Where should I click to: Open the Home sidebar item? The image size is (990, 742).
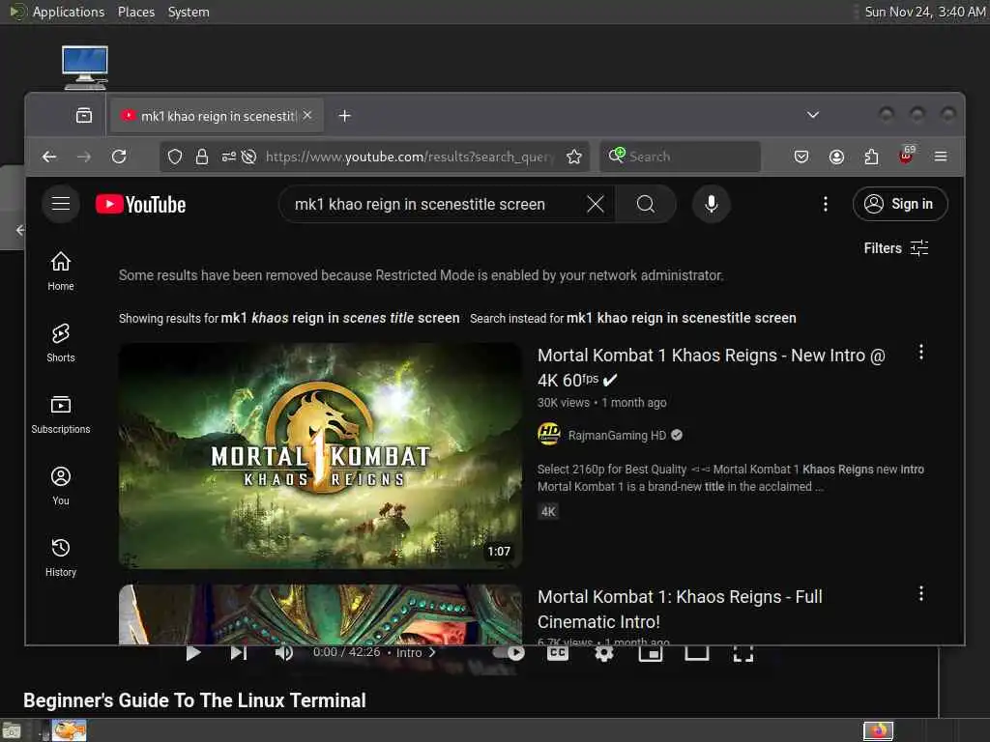[x=61, y=271]
